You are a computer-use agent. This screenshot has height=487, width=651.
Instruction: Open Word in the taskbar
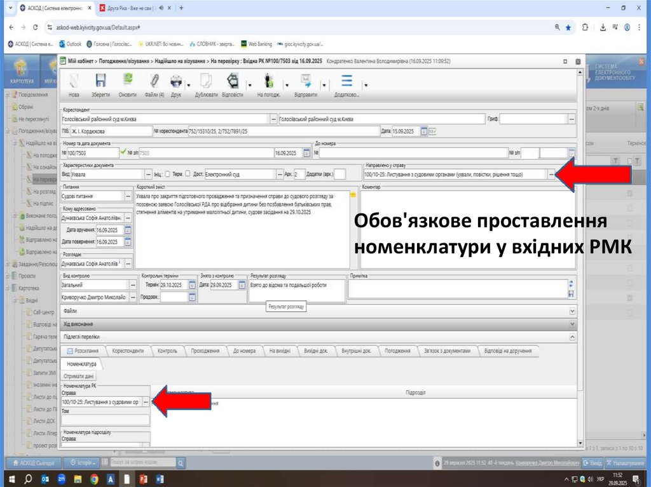[x=160, y=479]
